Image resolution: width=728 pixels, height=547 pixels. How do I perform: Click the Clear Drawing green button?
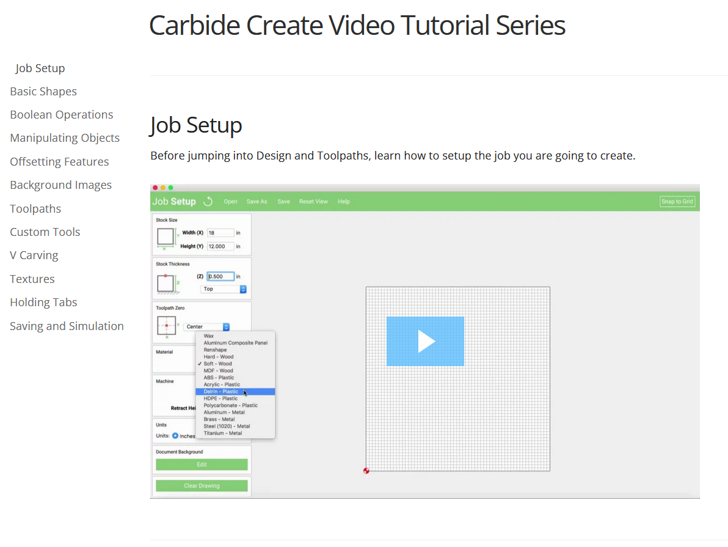point(202,485)
